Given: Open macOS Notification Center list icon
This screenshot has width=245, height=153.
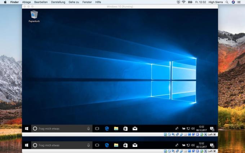Looking at the screenshot, I should click(x=239, y=2).
